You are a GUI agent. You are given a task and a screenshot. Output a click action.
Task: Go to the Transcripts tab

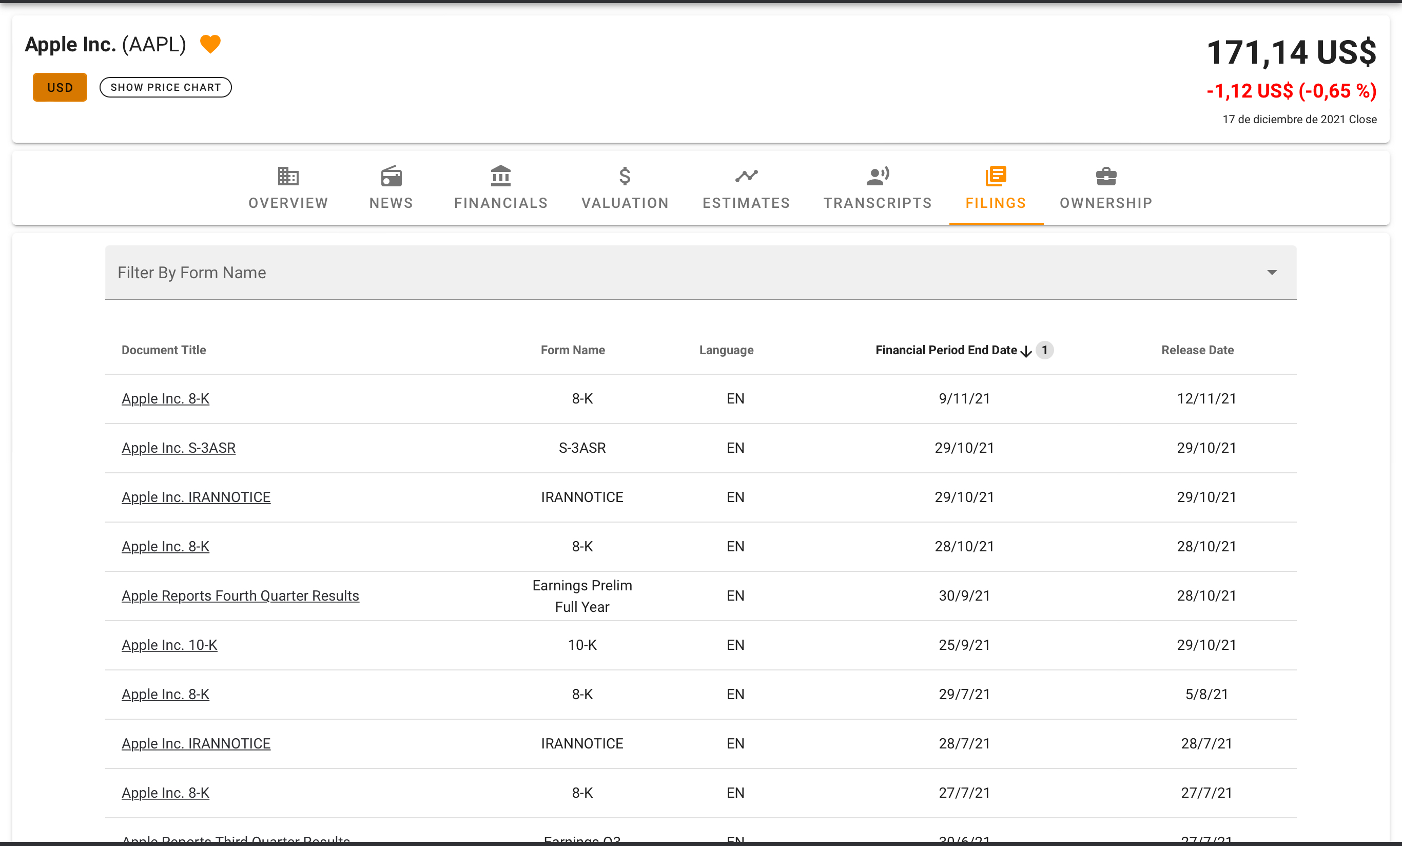click(878, 188)
